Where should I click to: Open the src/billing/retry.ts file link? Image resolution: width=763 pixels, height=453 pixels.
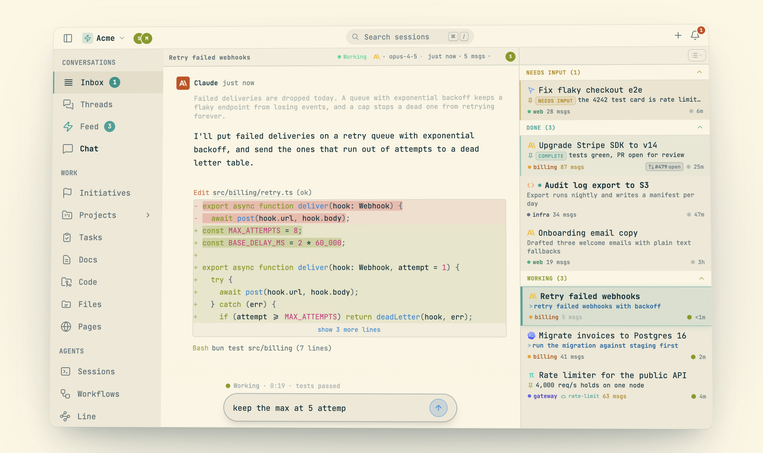click(253, 192)
